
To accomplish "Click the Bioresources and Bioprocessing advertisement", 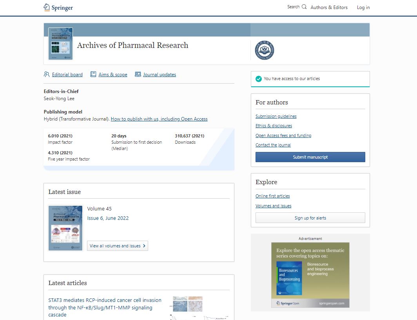I will (310, 275).
